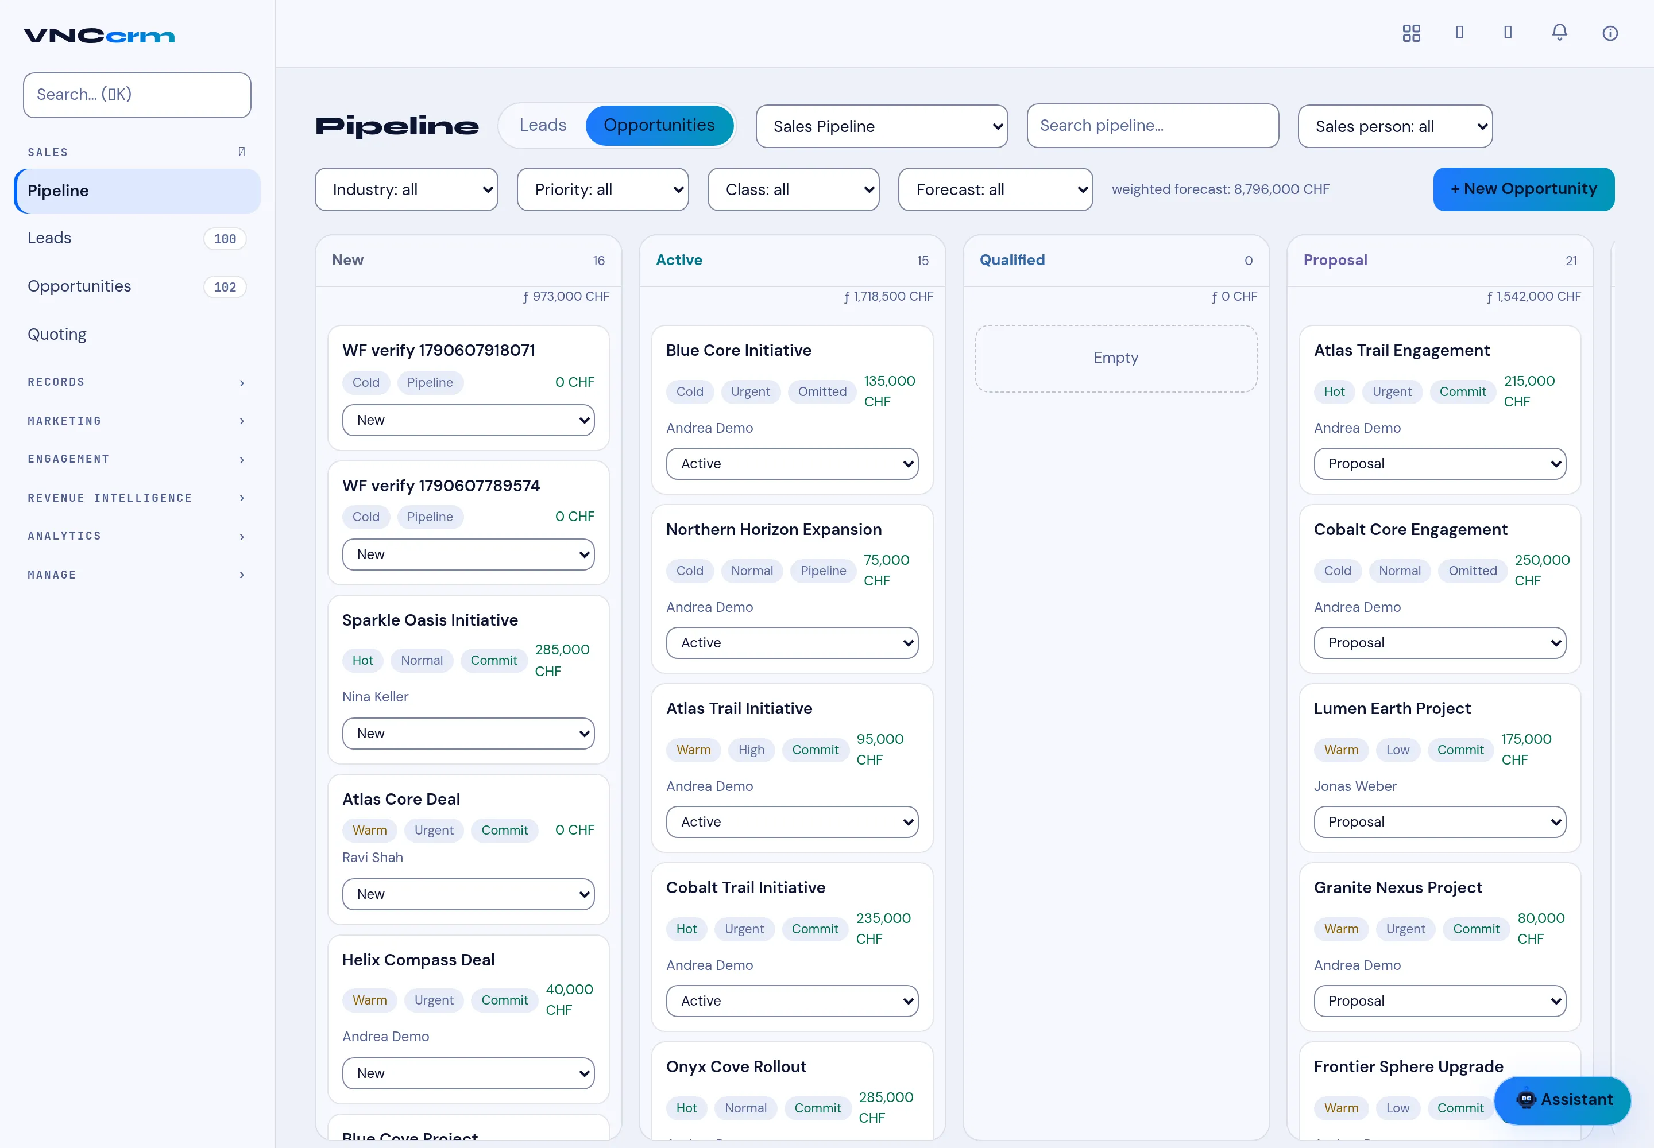
Task: Expand the Engagement sidebar section
Action: [137, 459]
